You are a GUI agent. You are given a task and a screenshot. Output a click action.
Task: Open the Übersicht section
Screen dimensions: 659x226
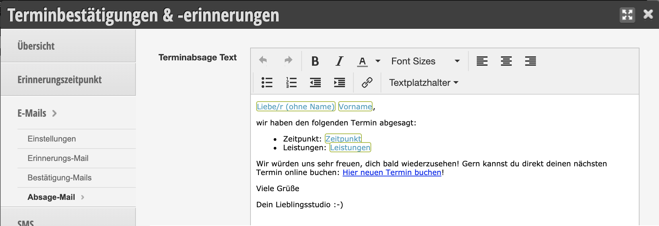(x=68, y=46)
